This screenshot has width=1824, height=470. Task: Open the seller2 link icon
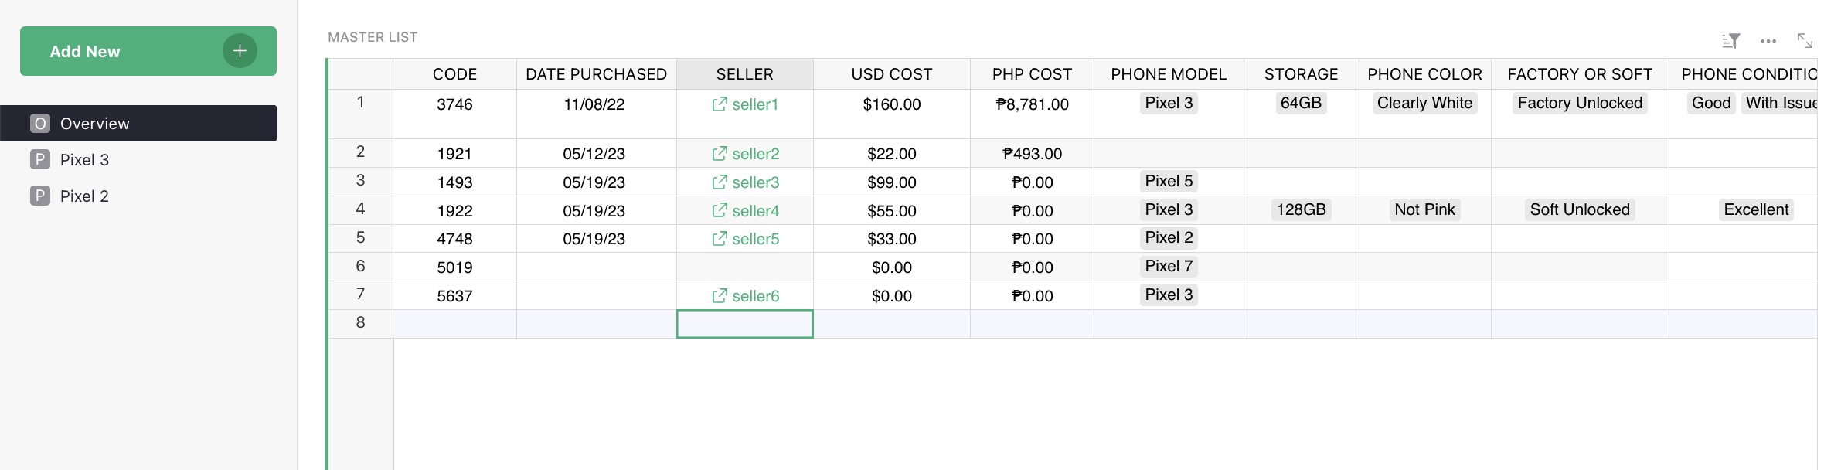coord(719,153)
